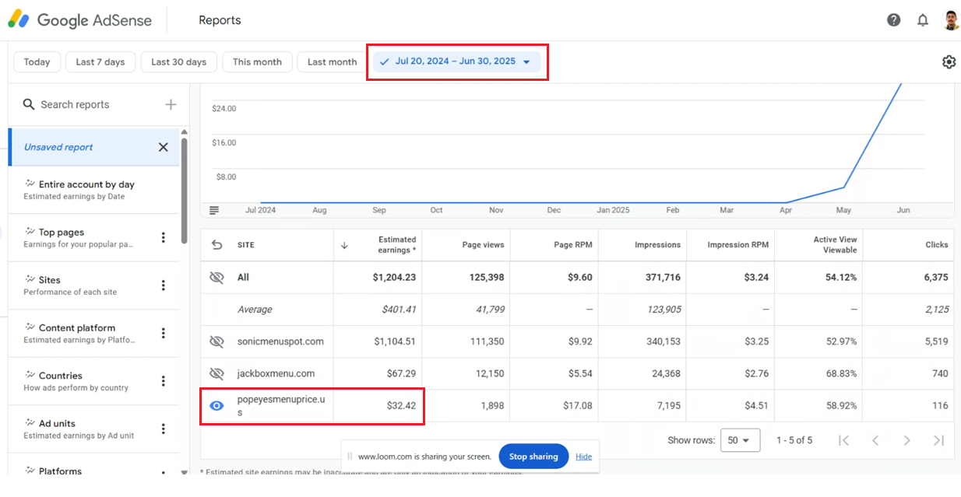The height and width of the screenshot is (497, 961).
Task: Open Entire account by day report
Action: click(x=93, y=190)
